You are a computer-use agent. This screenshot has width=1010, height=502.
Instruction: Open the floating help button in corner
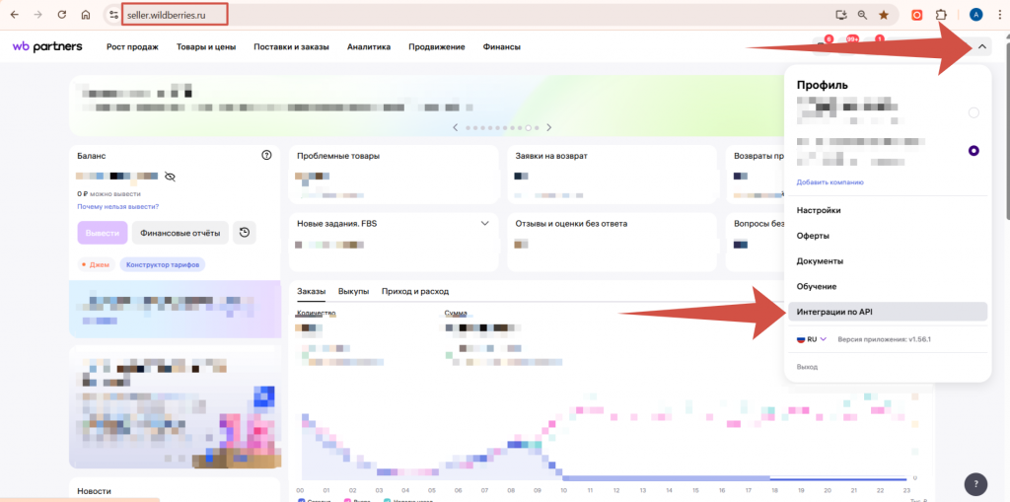tap(974, 483)
